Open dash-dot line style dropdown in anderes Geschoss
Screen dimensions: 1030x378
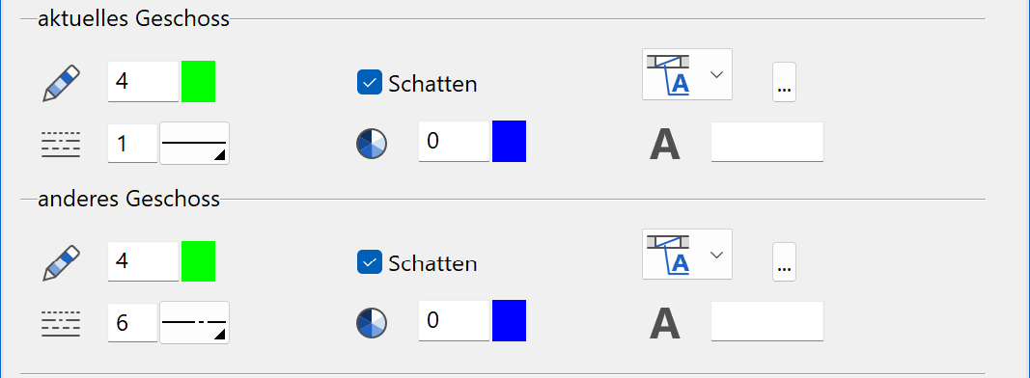click(194, 322)
